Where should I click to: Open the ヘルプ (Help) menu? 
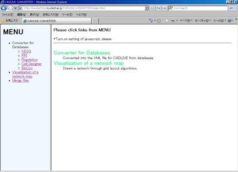(81, 15)
